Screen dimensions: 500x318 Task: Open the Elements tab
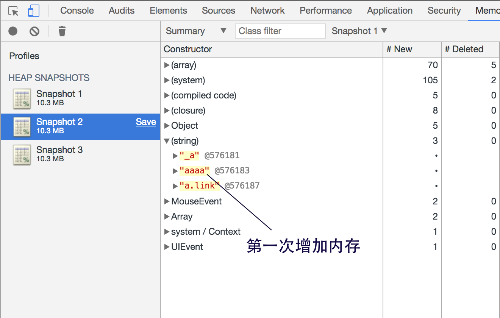click(168, 11)
